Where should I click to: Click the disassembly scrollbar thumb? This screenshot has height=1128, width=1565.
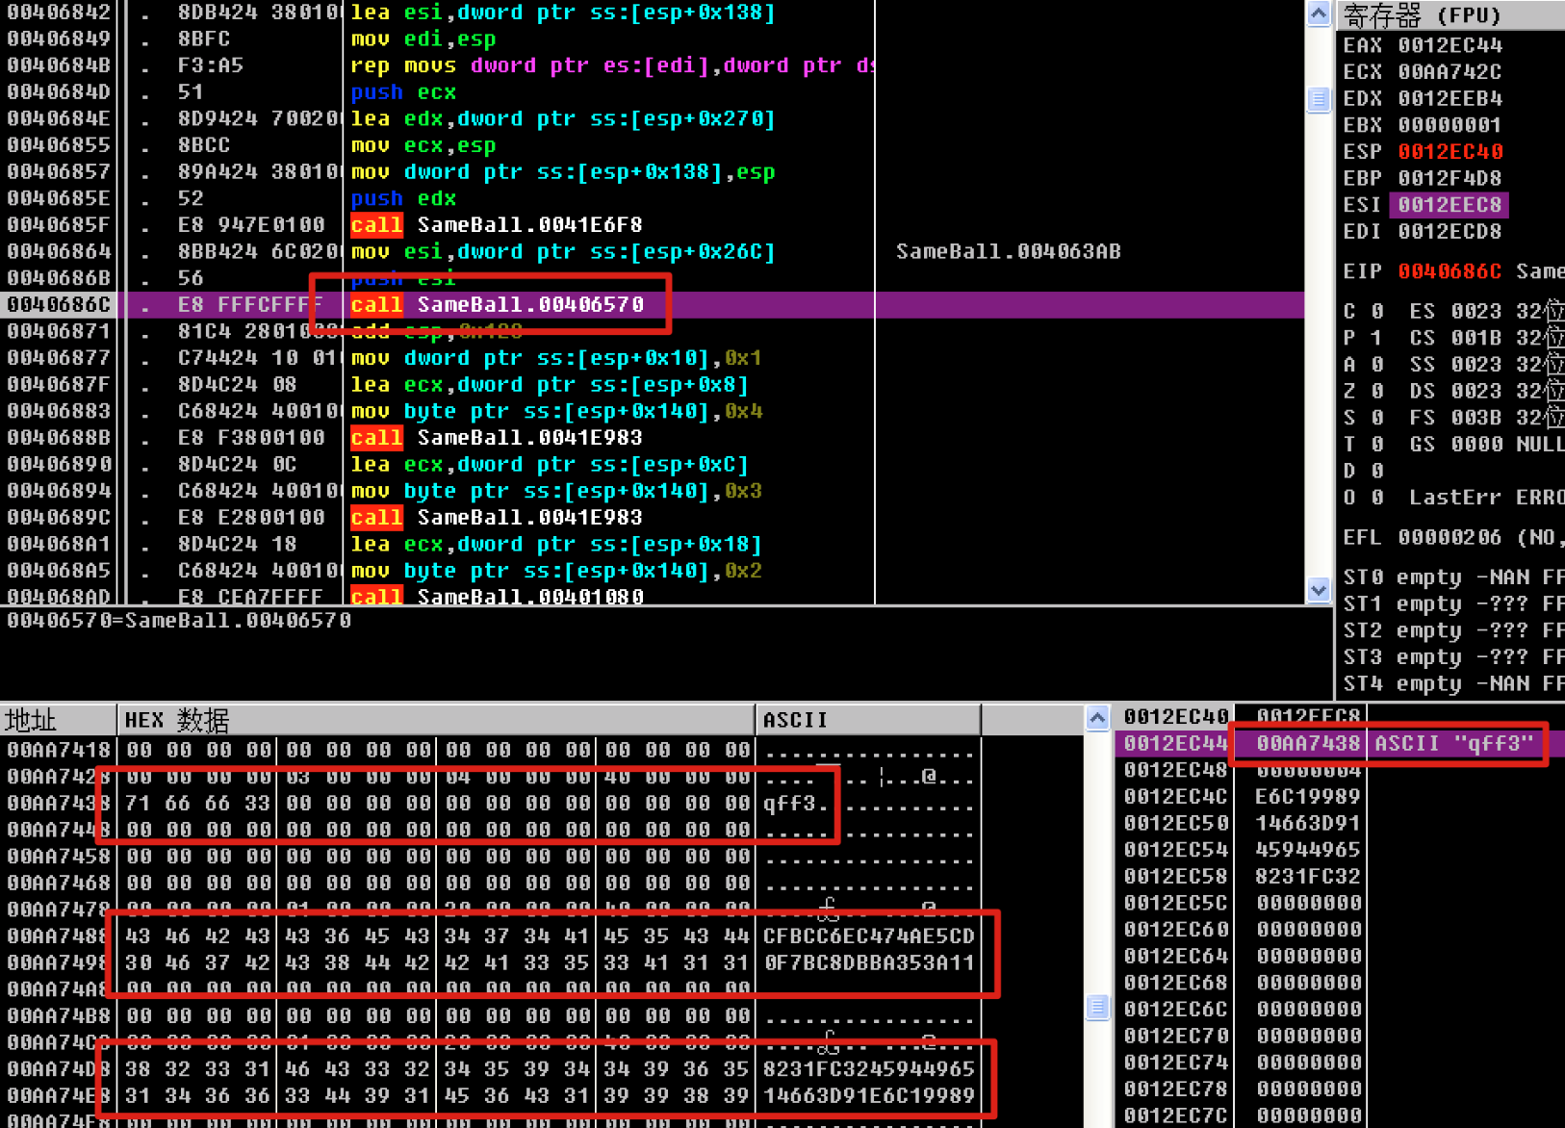[x=1318, y=99]
